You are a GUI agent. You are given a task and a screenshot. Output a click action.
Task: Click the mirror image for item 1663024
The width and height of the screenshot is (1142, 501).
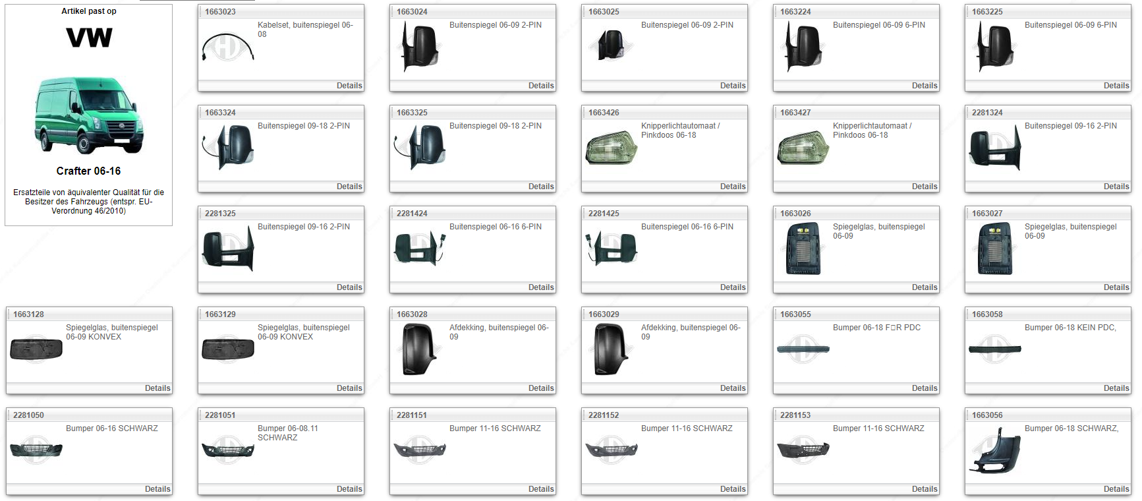point(420,47)
